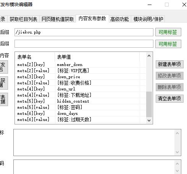Viewport: 187px width, 174px height.
Task: Focus the /jiekou.php address field
Action: click(x=84, y=32)
